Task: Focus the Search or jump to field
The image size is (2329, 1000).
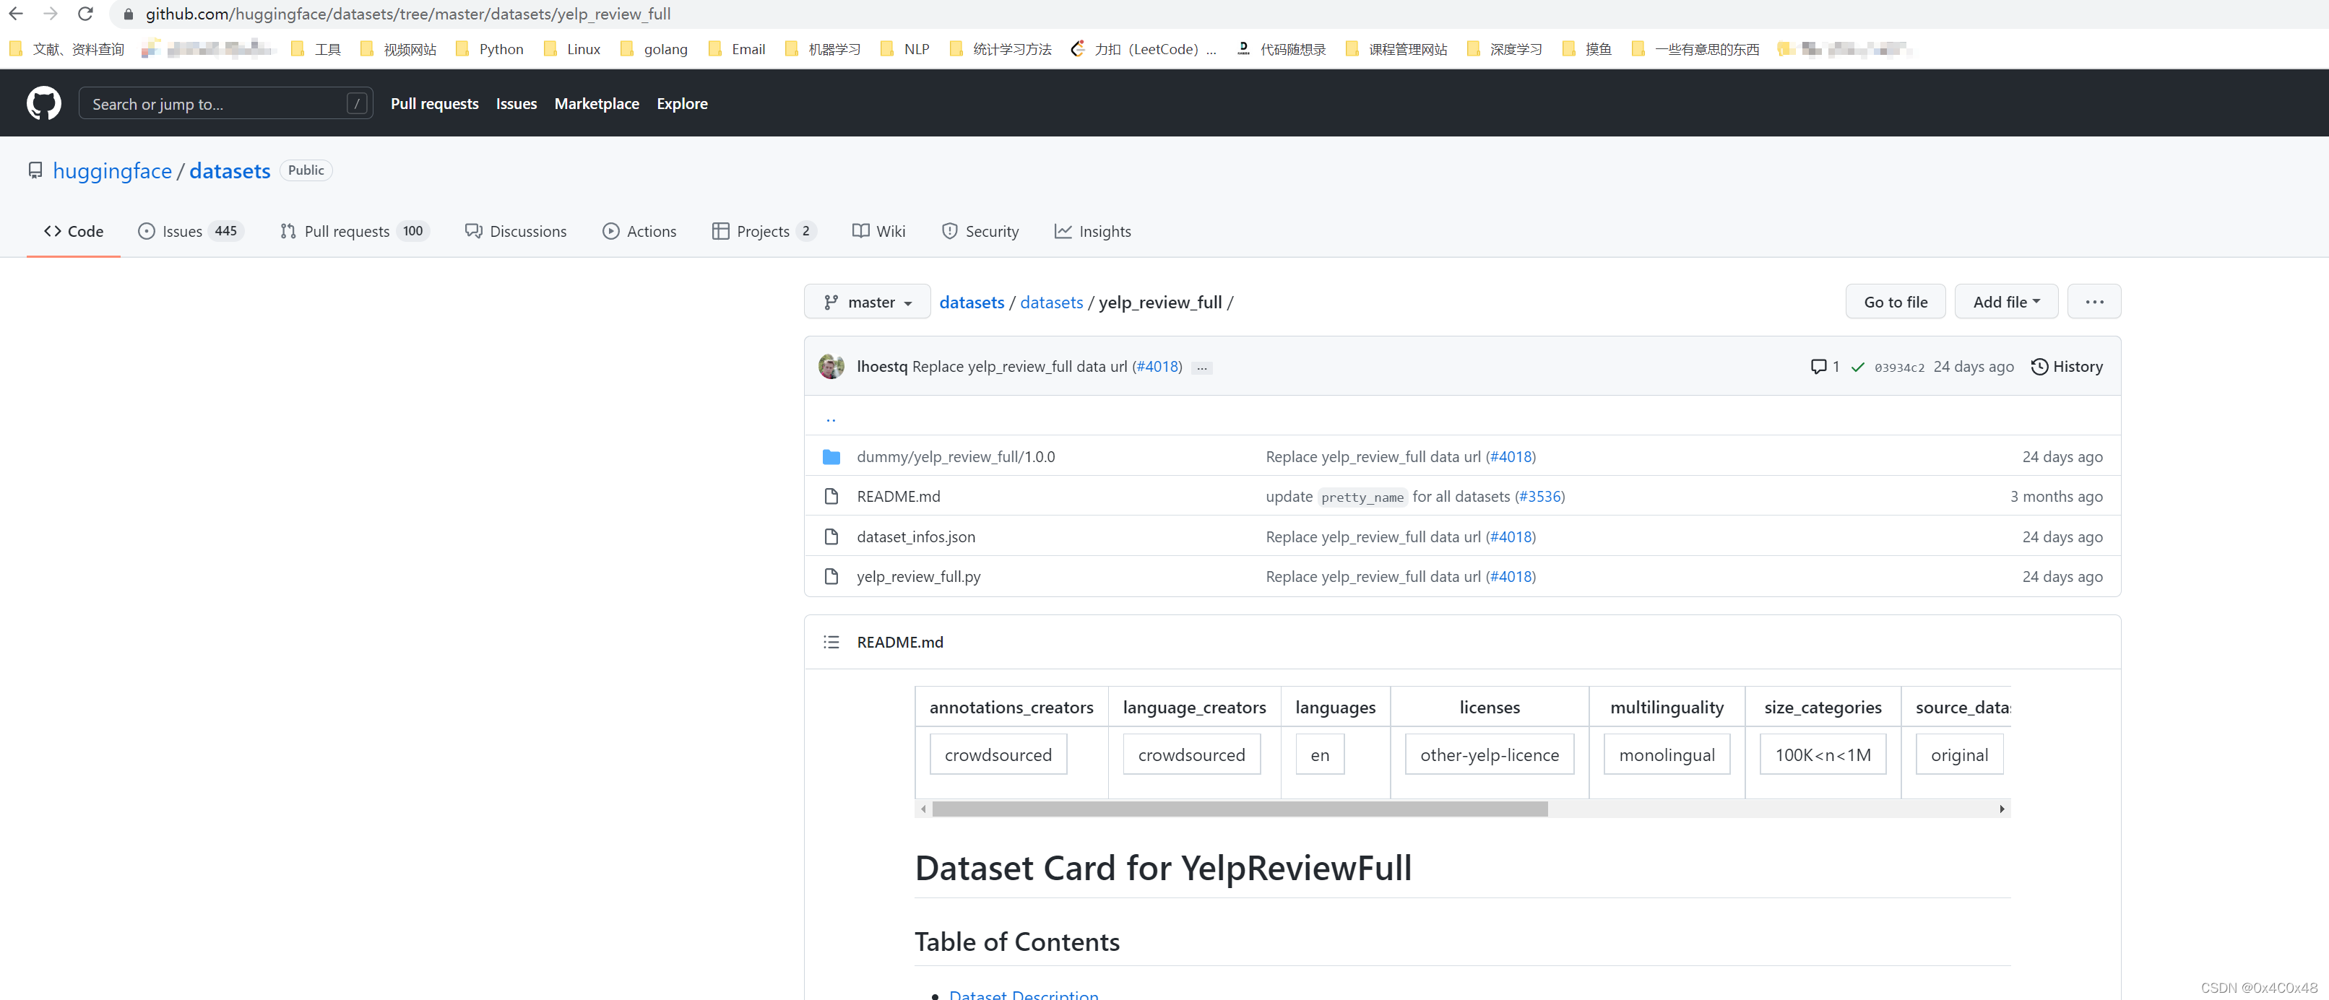Action: point(217,104)
